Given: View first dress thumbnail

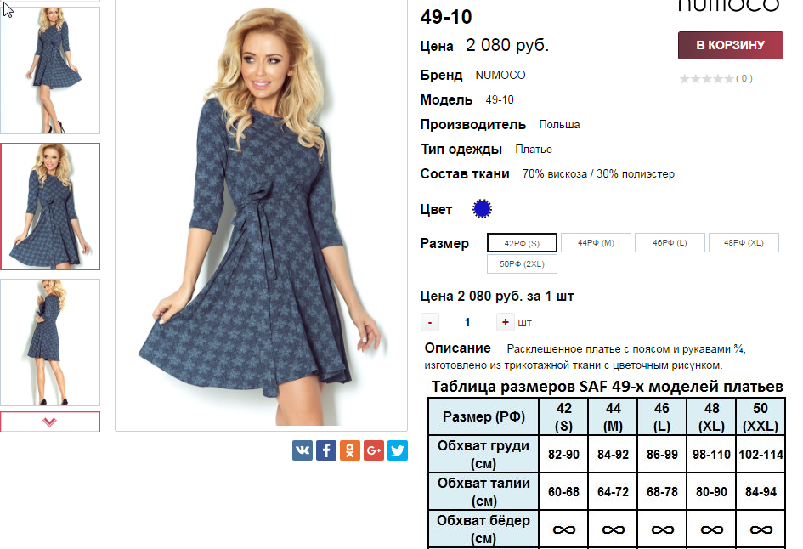Looking at the screenshot, I should click(x=49, y=71).
